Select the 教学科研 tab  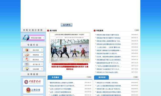tap(101, 77)
